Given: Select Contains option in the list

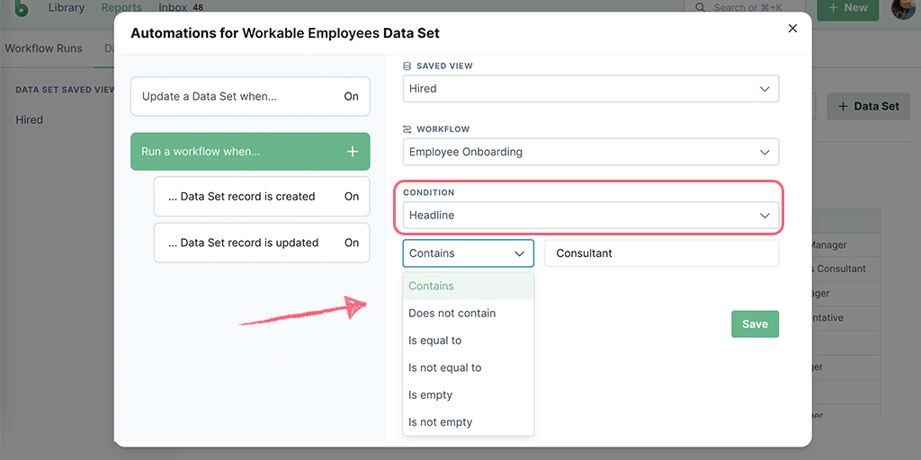Looking at the screenshot, I should (468, 287).
